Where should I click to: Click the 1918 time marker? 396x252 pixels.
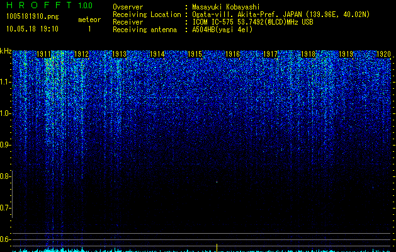[308, 54]
